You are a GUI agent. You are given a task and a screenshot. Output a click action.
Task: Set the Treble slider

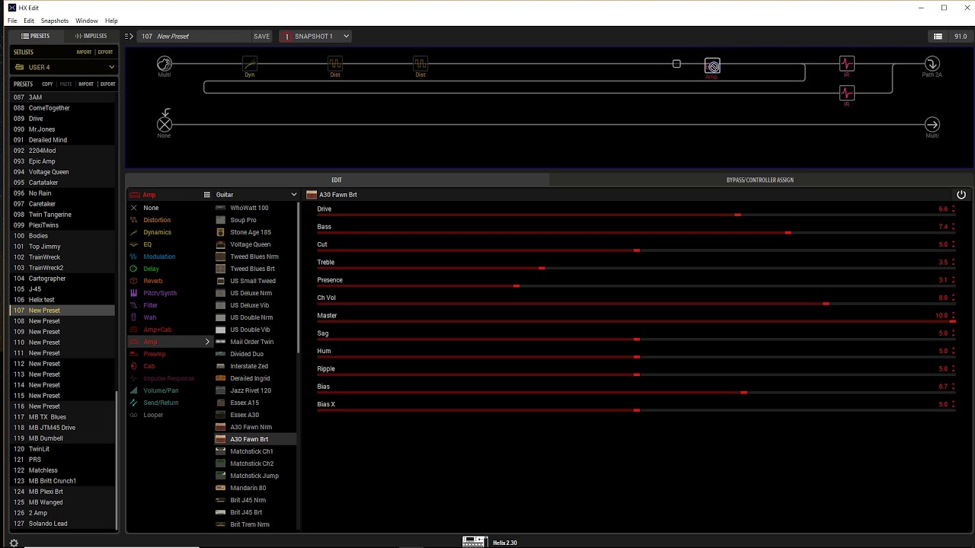coord(636,268)
